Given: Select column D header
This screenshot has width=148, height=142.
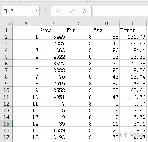Looking at the screenshot, I should 106,23.
